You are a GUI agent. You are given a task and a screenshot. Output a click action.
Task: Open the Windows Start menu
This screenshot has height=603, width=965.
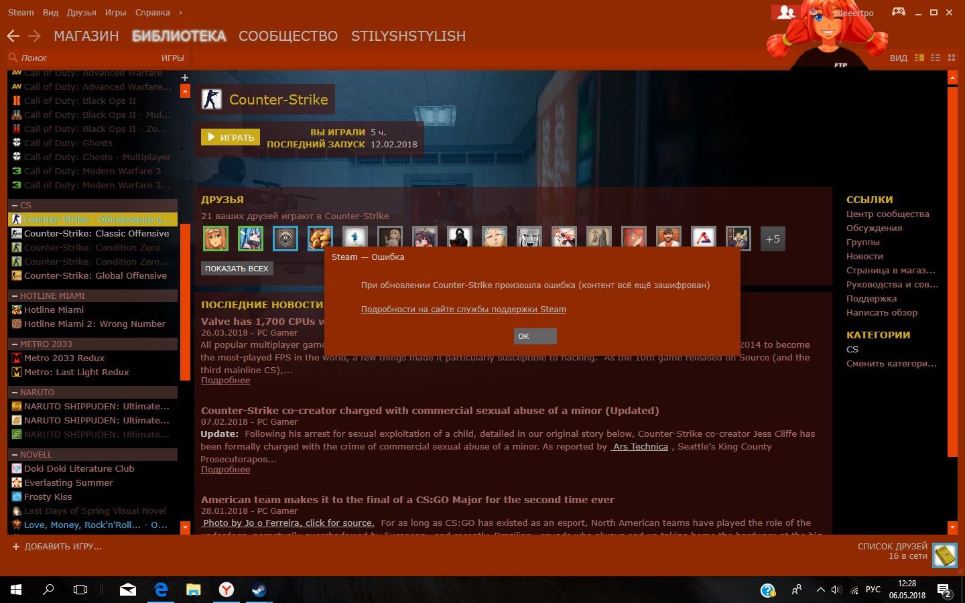16,590
